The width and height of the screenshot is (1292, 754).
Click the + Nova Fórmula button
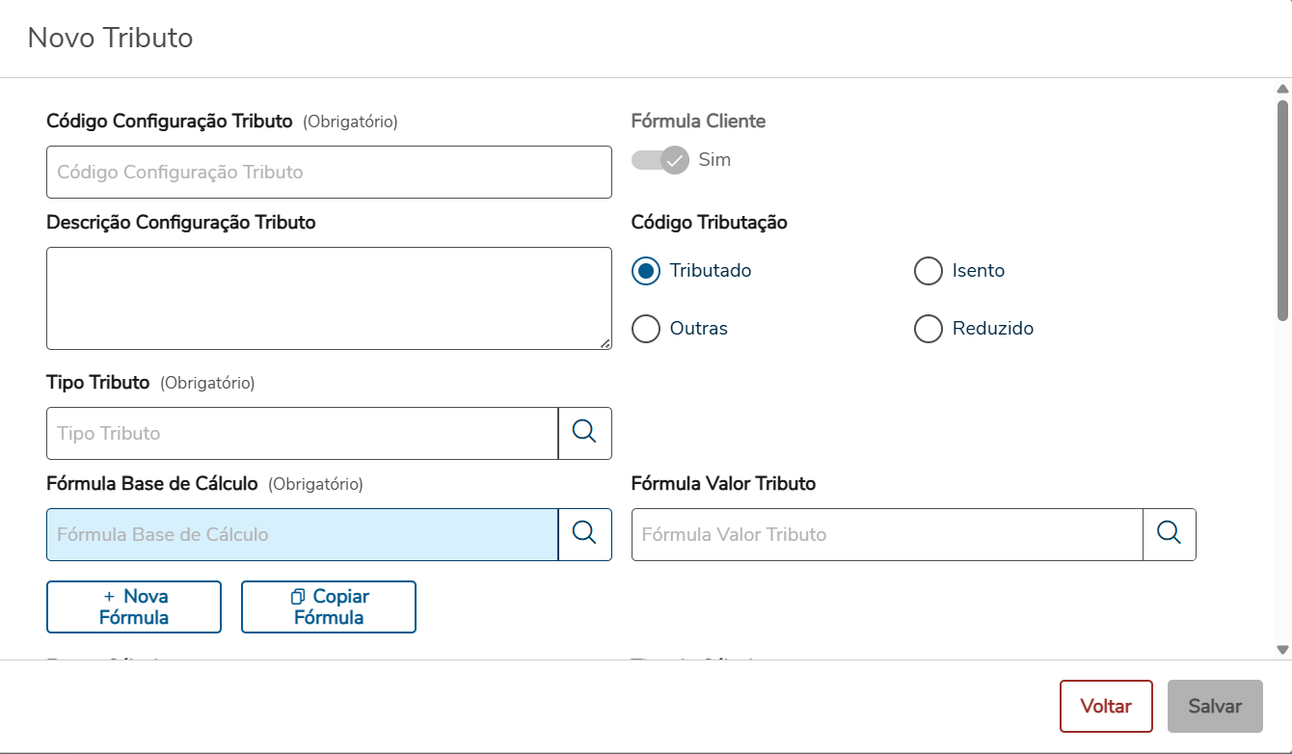tap(134, 606)
